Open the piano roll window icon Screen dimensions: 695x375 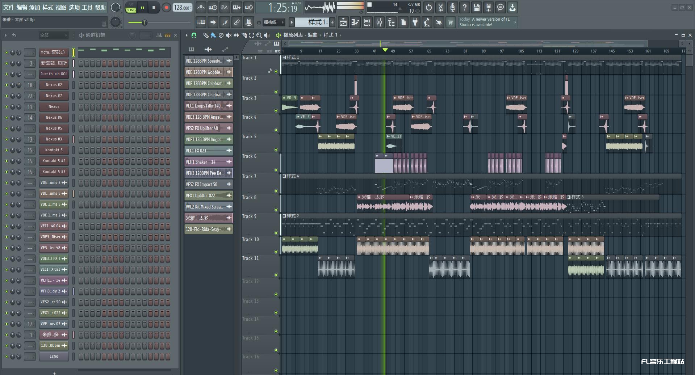click(355, 22)
